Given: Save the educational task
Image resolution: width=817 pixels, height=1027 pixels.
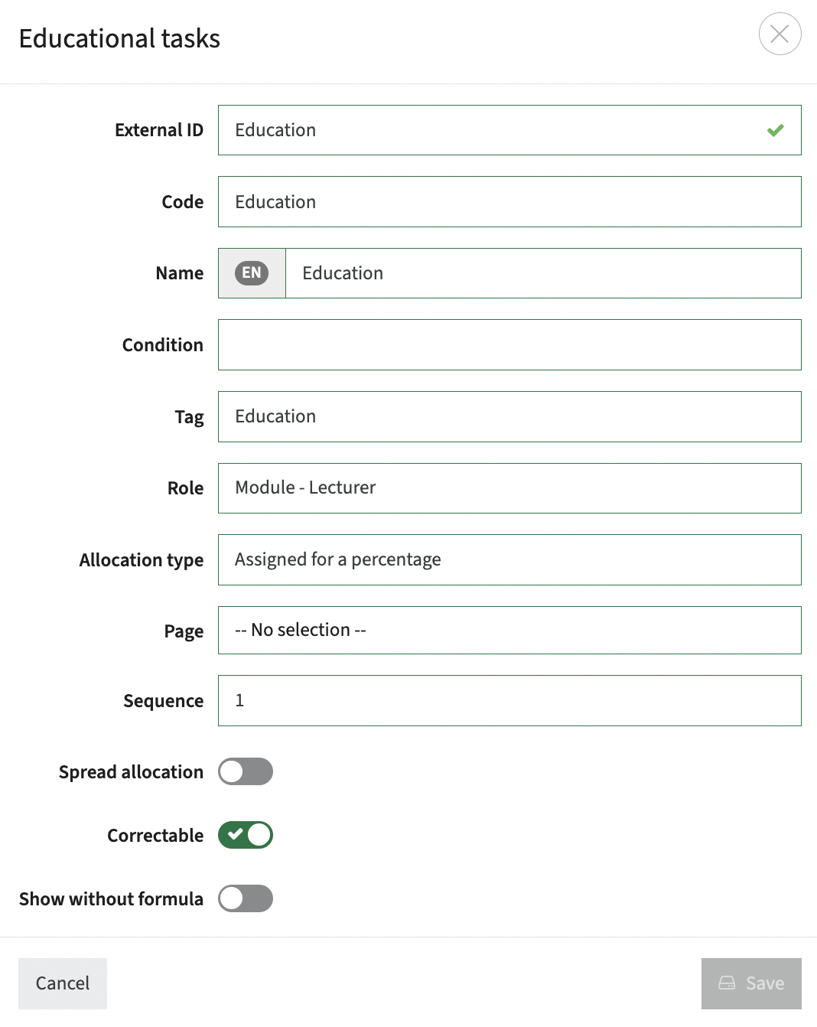Looking at the screenshot, I should 751,983.
